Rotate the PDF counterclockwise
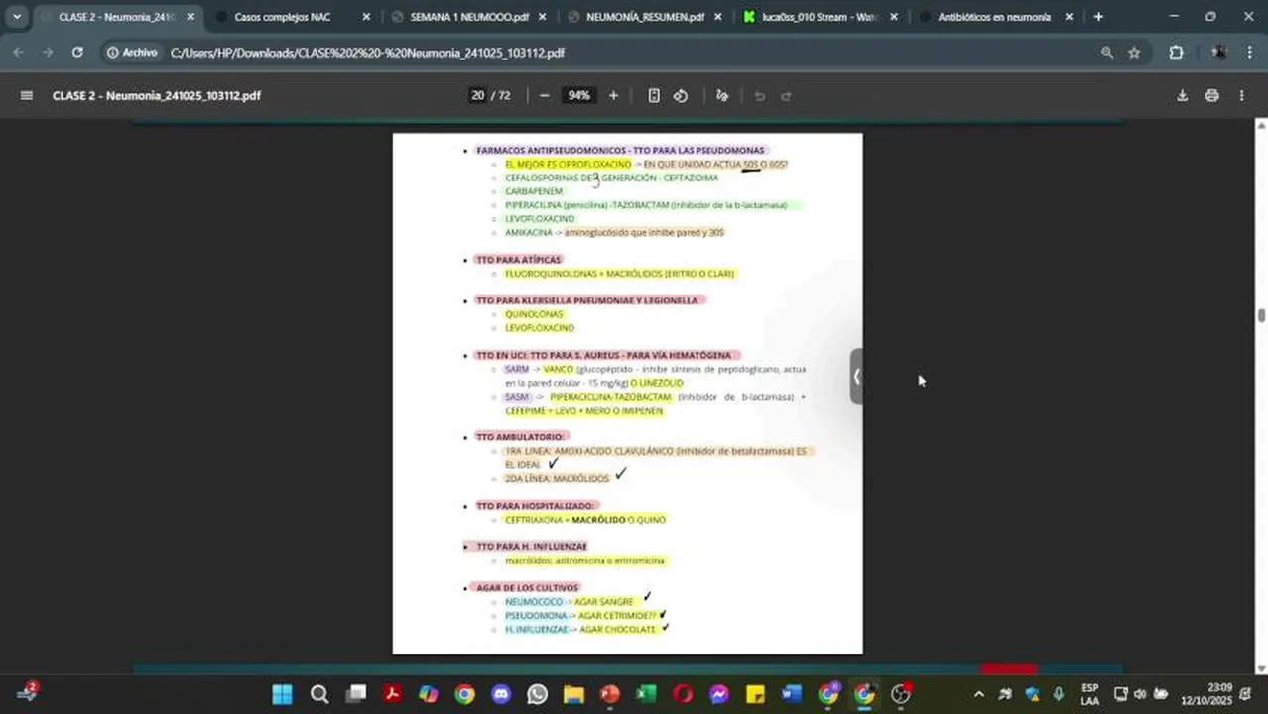 click(681, 96)
